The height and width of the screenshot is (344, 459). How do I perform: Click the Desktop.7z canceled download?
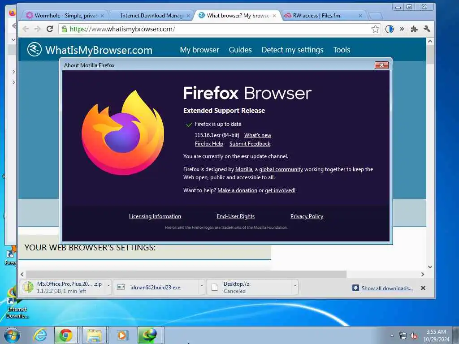(x=249, y=287)
